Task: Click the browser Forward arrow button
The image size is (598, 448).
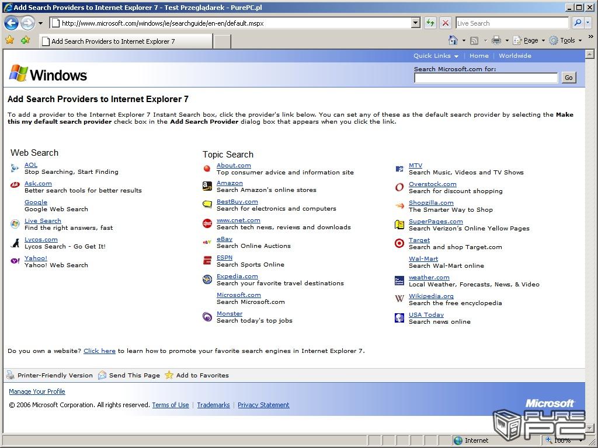Action: 27,23
